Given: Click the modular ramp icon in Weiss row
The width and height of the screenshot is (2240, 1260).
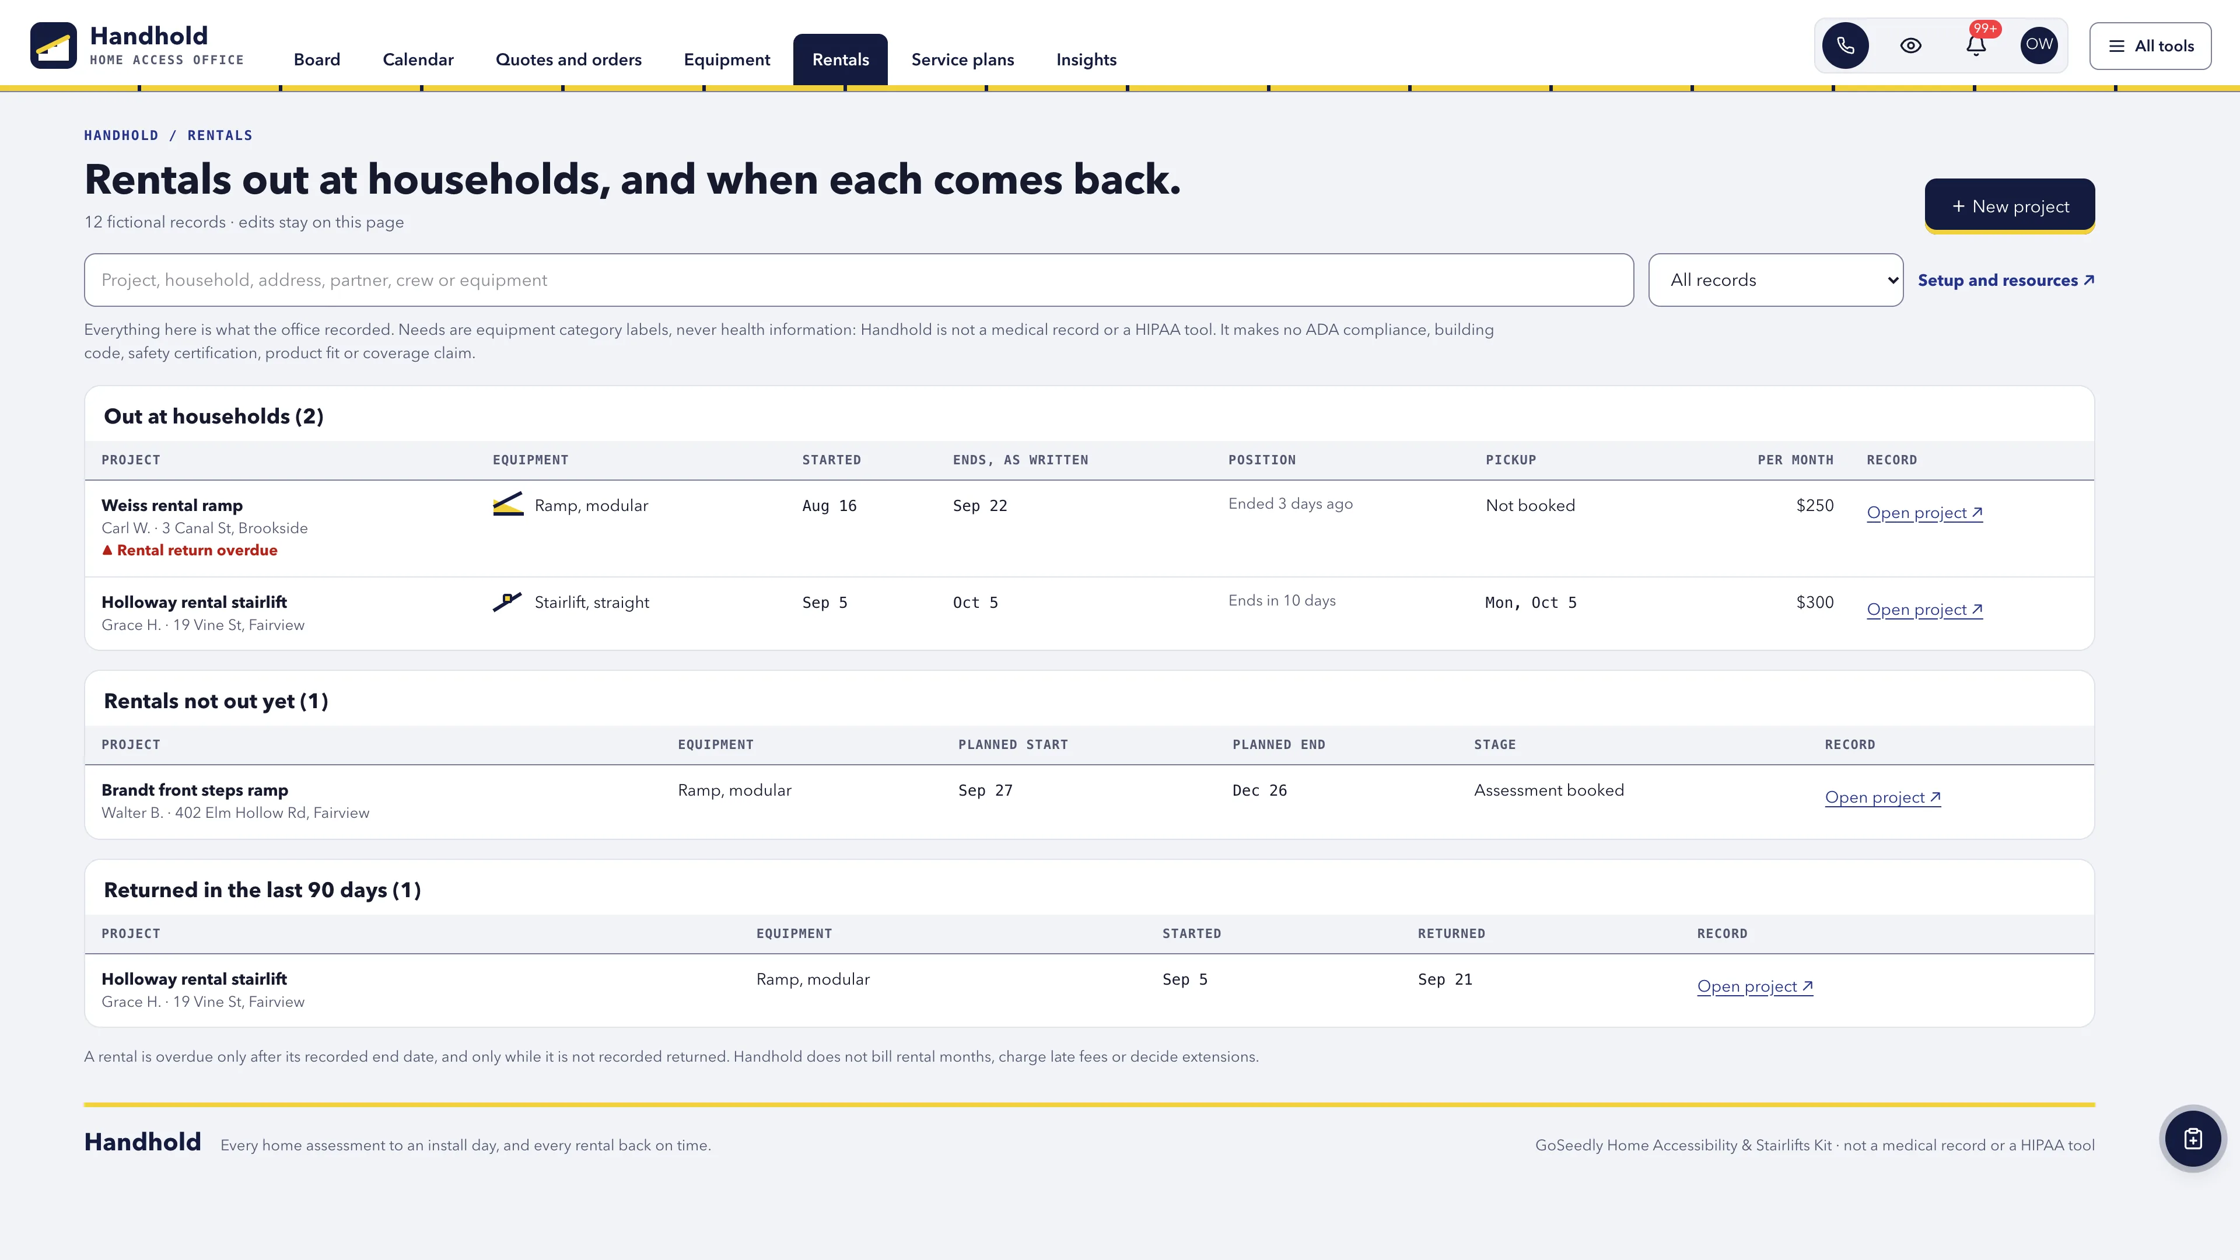Looking at the screenshot, I should pos(508,505).
